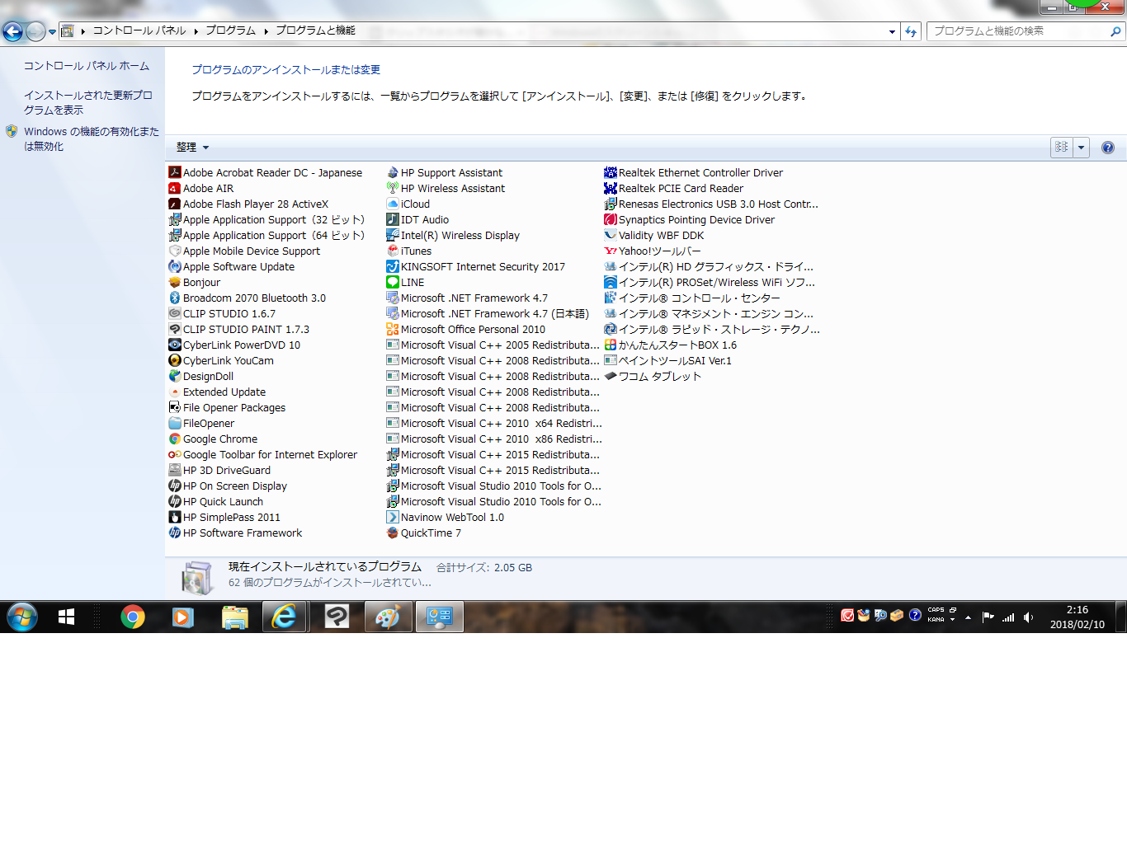Go to プログラム in the breadcrumb
The image size is (1127, 854).
pos(231,30)
